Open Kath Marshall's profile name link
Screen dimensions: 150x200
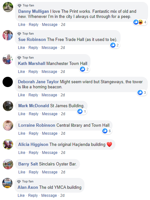[32, 63]
